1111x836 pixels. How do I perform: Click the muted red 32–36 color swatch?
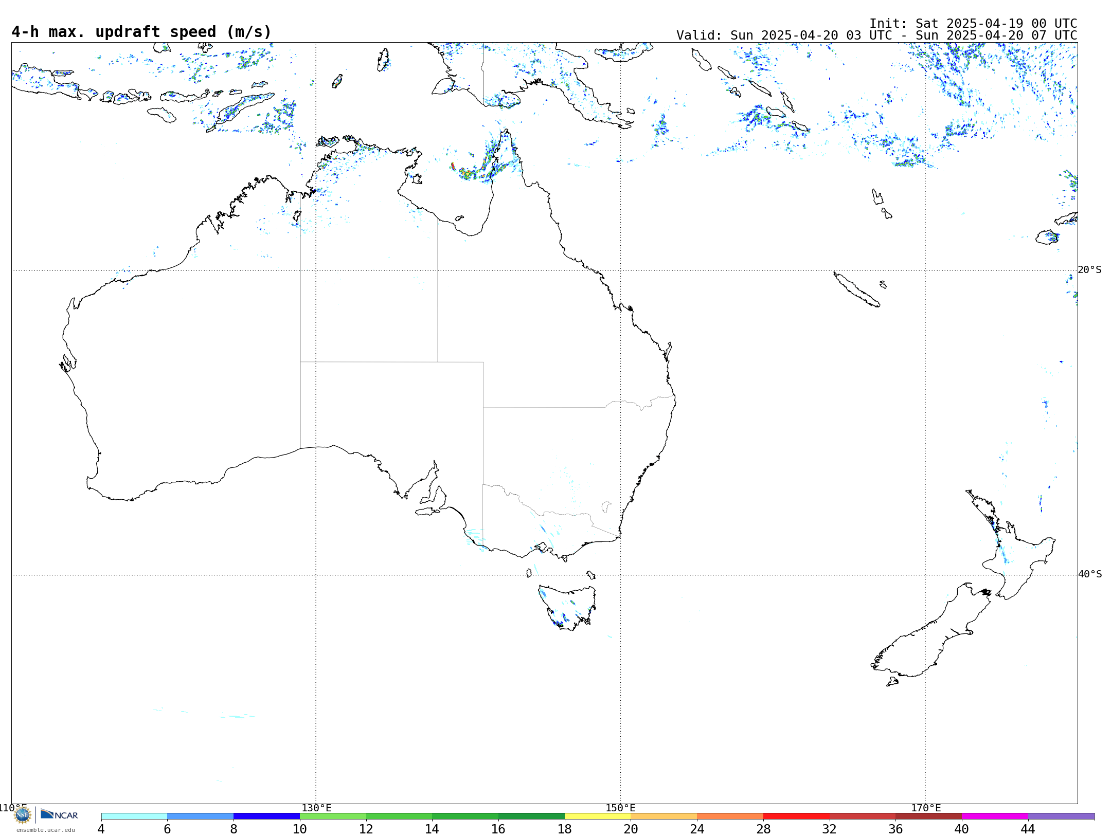(863, 816)
